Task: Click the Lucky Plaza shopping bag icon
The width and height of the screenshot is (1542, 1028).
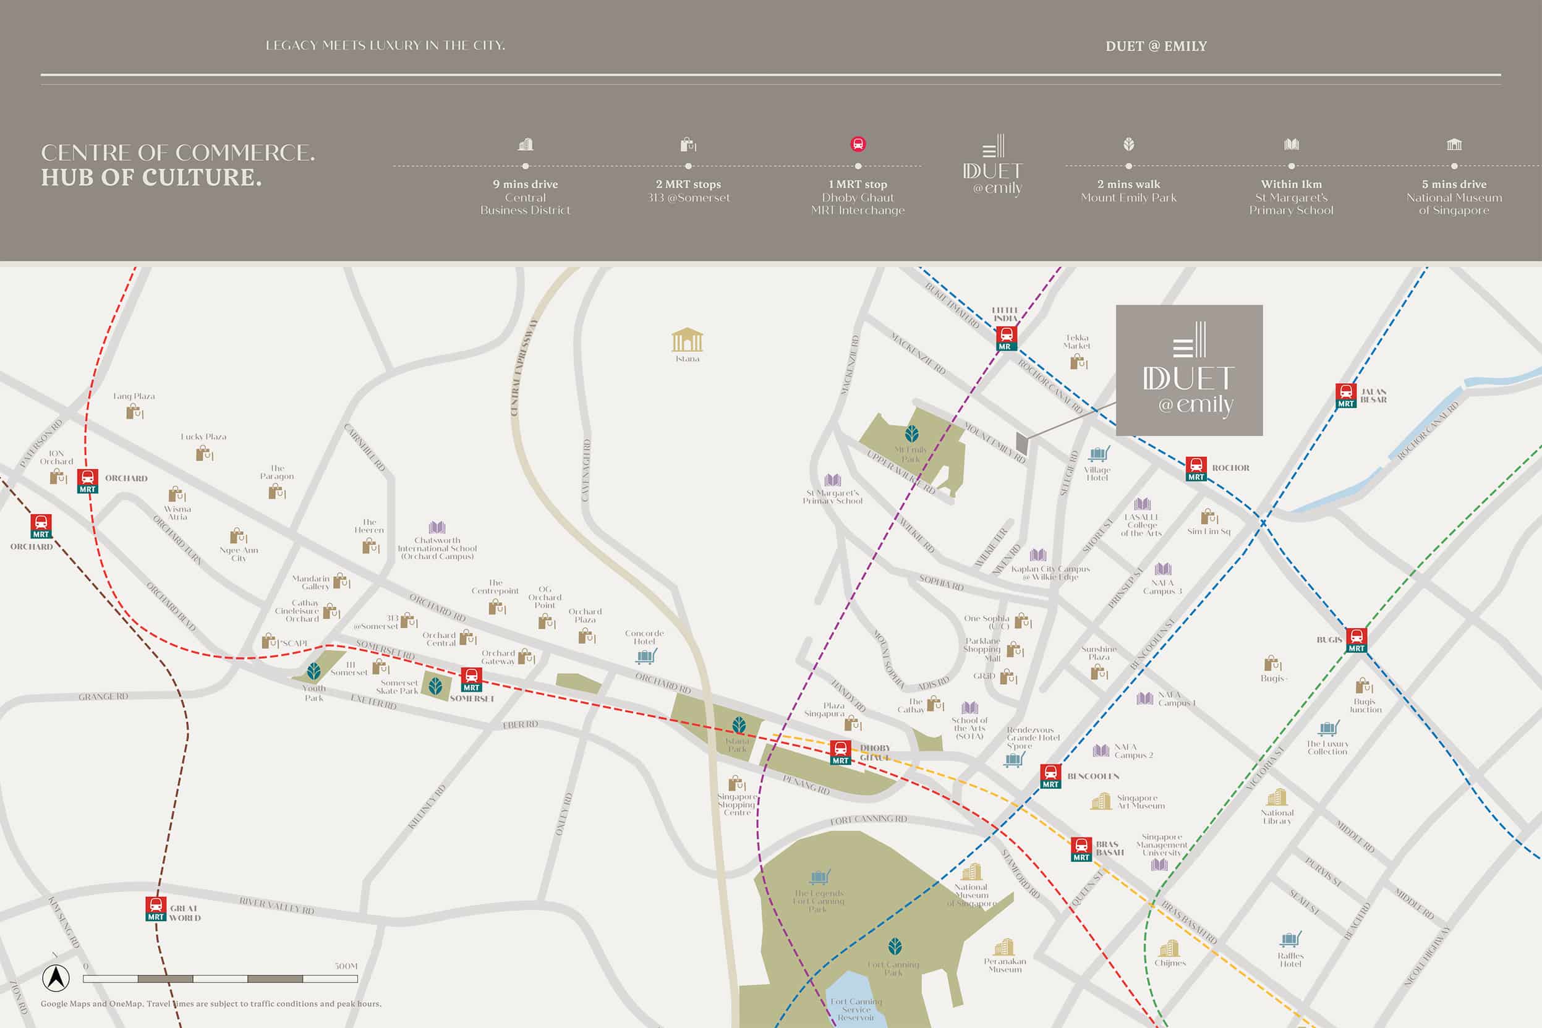Action: coord(205,452)
